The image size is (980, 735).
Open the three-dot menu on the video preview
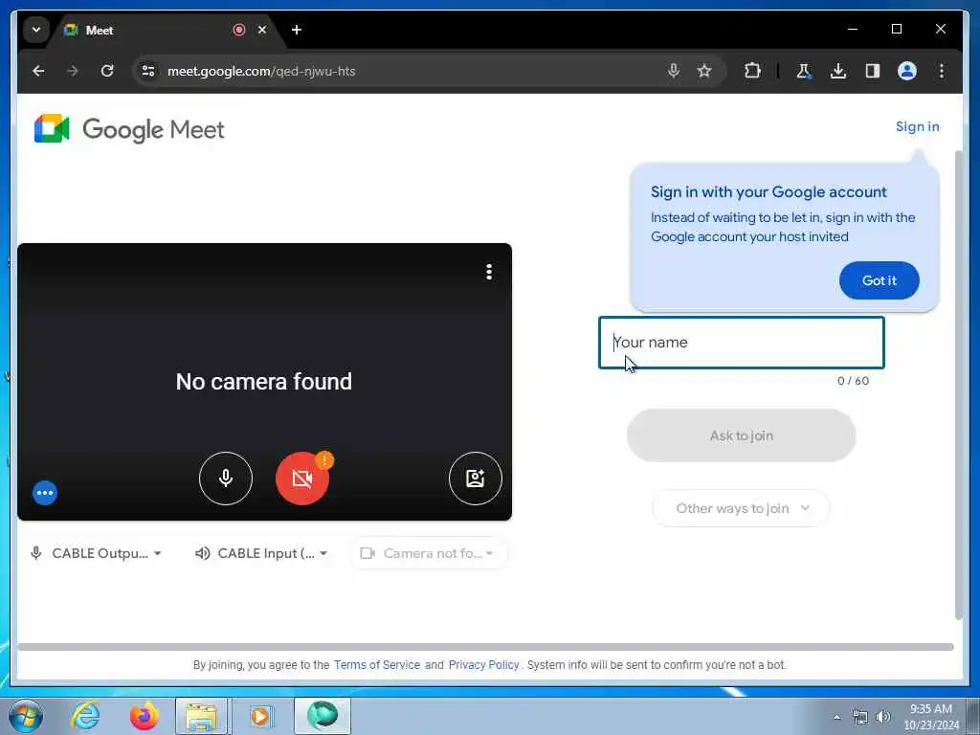489,272
